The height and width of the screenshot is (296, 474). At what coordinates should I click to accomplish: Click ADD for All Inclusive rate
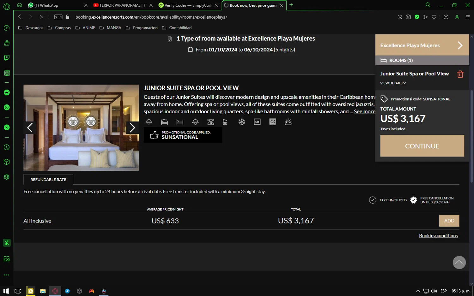[x=449, y=221]
